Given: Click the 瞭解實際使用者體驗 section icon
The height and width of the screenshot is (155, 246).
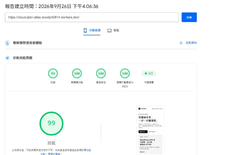Looking at the screenshot, I should pyautogui.click(x=7, y=43).
